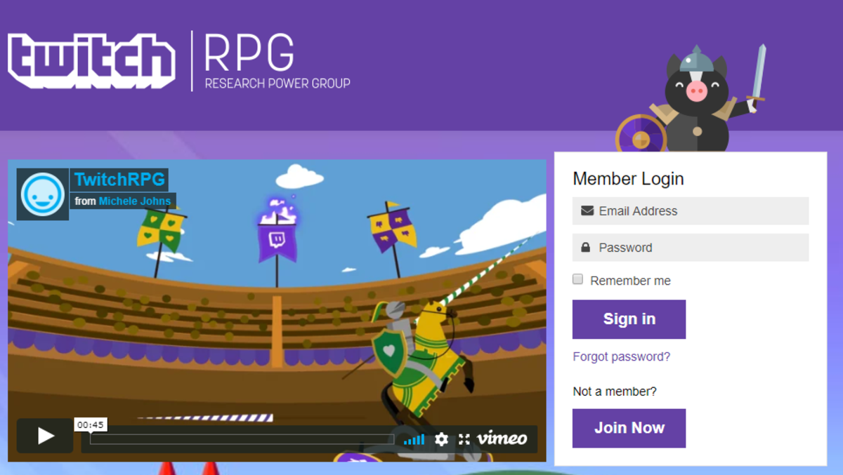The width and height of the screenshot is (843, 475).
Task: Click the padlock icon in the password field
Action: pyautogui.click(x=585, y=247)
